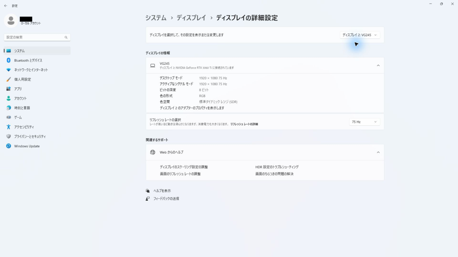458x257 pixels.
Task: Click the ゲーム controller icon
Action: (8, 117)
